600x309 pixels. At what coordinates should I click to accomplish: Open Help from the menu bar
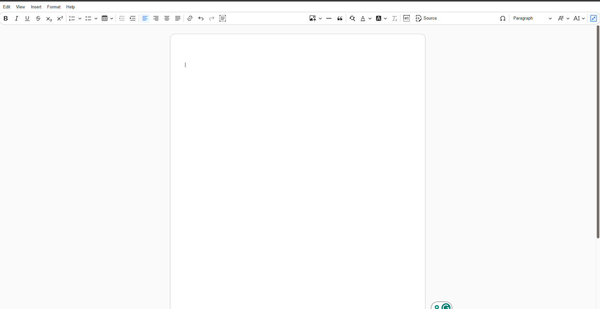click(70, 7)
